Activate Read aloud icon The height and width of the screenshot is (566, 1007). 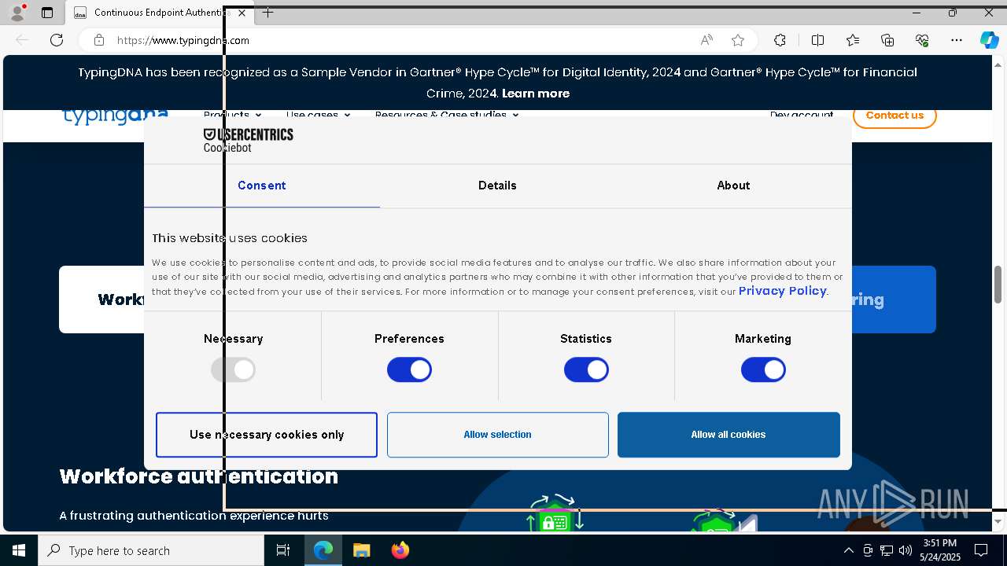click(x=706, y=40)
